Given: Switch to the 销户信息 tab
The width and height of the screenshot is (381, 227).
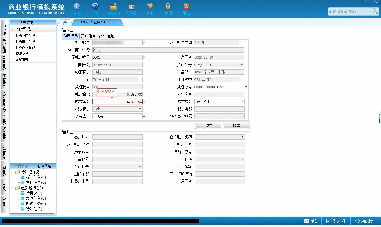Looking at the screenshot, I should pos(71,36).
